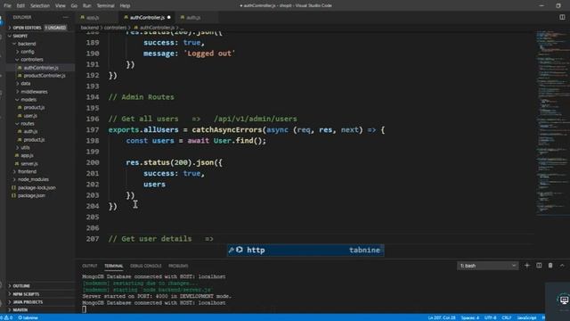The width and height of the screenshot is (570, 321).
Task: Open the terminal selector '1: bash' dropdown
Action: point(487,266)
